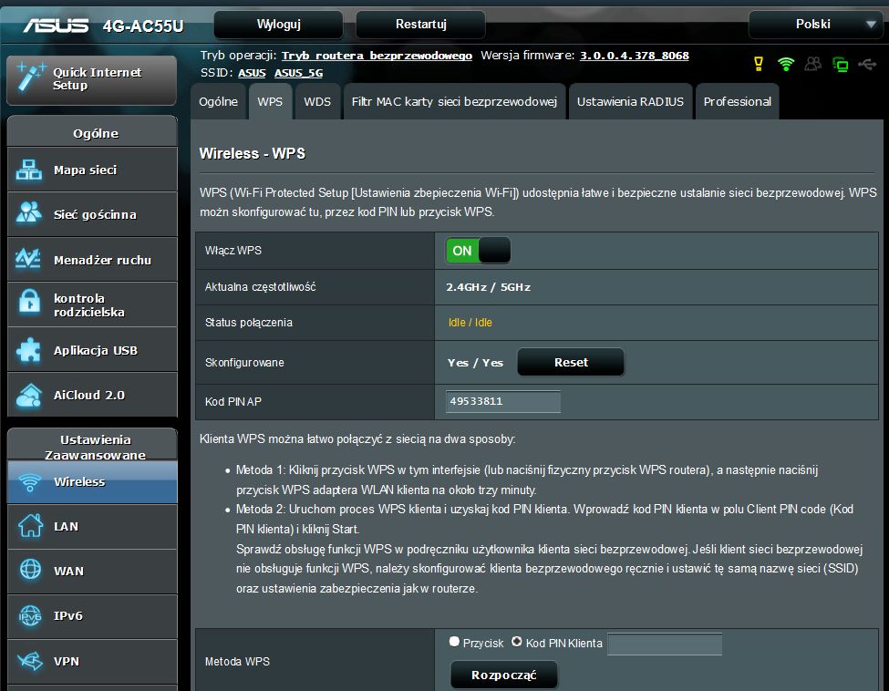Click the Metoda WPS label
889x691 pixels.
coord(237,662)
